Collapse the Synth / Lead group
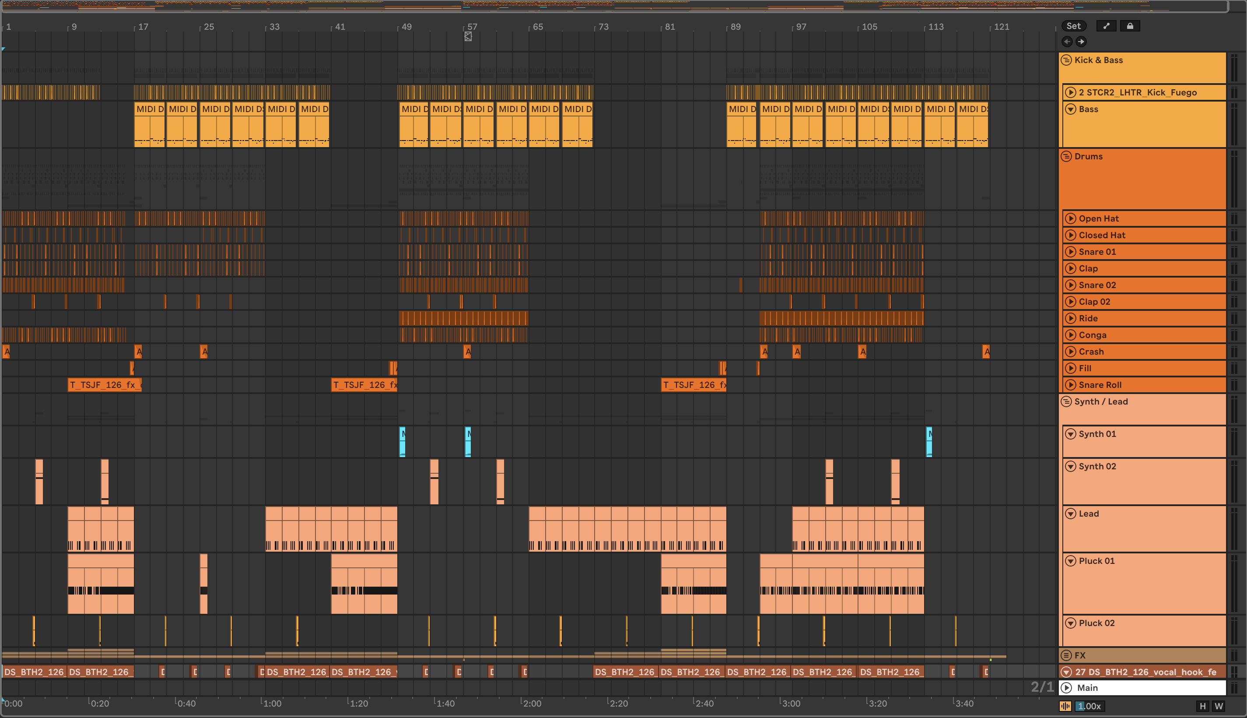1247x718 pixels. pos(1066,401)
